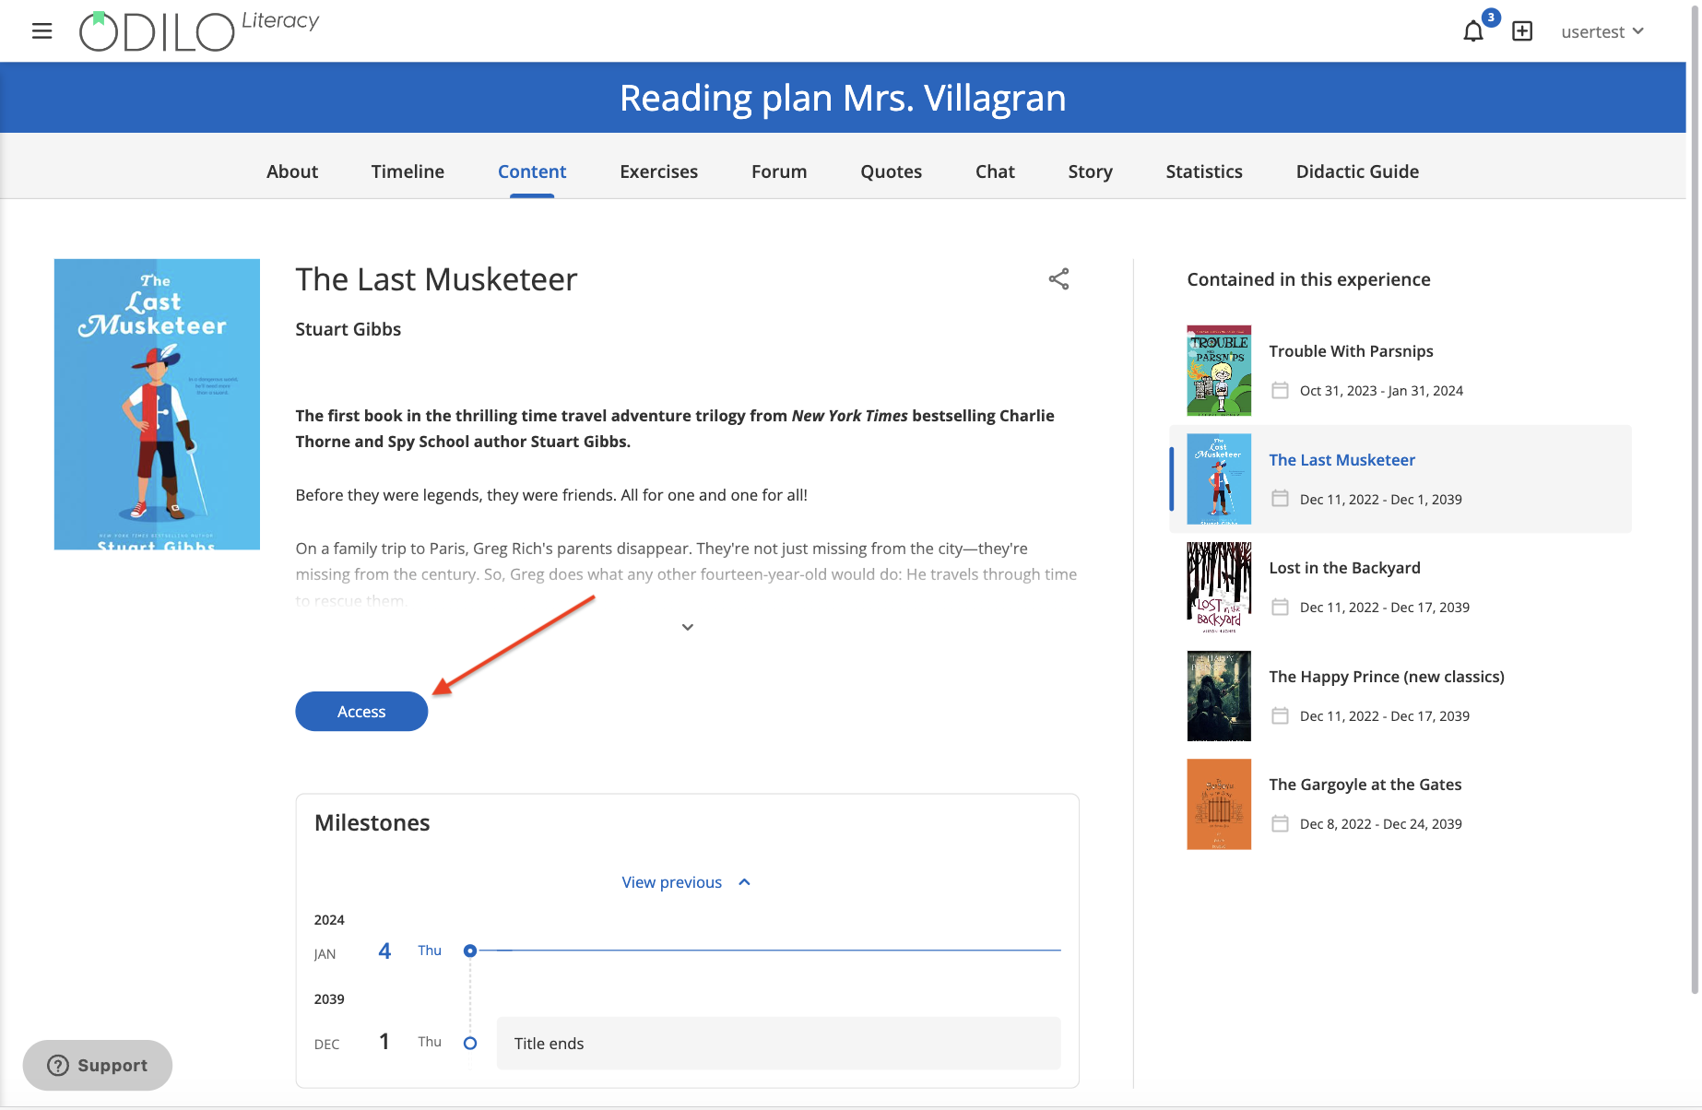The height and width of the screenshot is (1110, 1702).
Task: Click the Milestones heading
Action: coord(372,822)
